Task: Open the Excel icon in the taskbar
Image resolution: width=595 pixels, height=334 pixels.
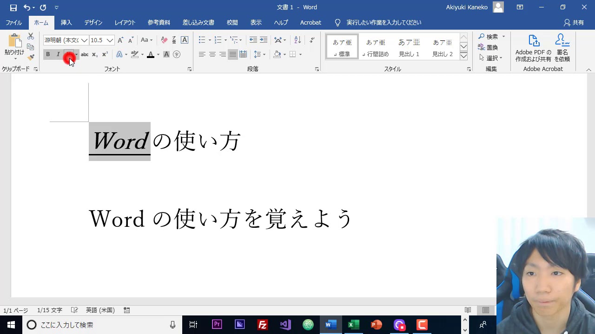Action: pyautogui.click(x=354, y=325)
